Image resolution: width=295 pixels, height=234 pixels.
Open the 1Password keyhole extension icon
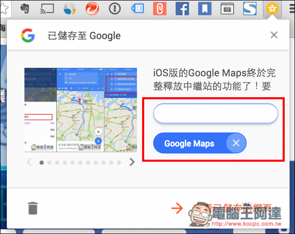click(x=115, y=9)
